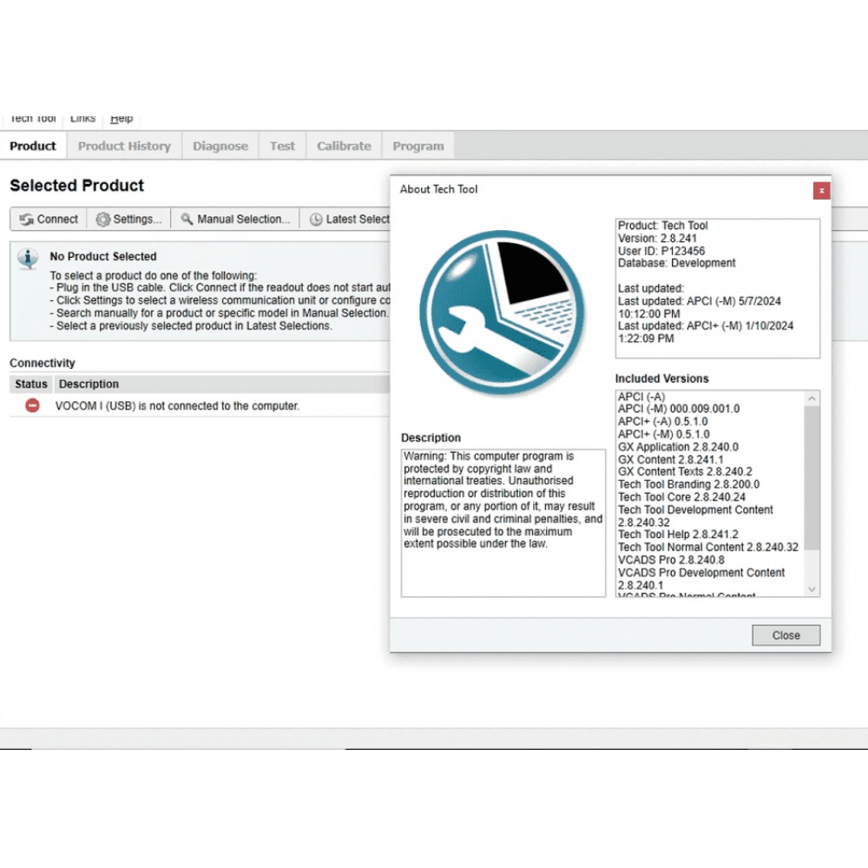Click the Version: 2.8.241 line
The width and height of the screenshot is (868, 868).
click(657, 239)
